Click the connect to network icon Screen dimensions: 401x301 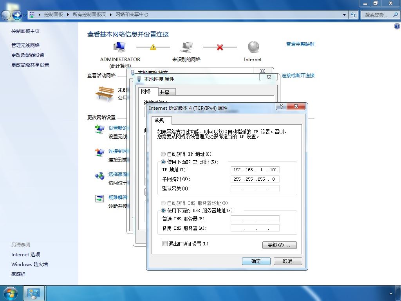tap(99, 152)
